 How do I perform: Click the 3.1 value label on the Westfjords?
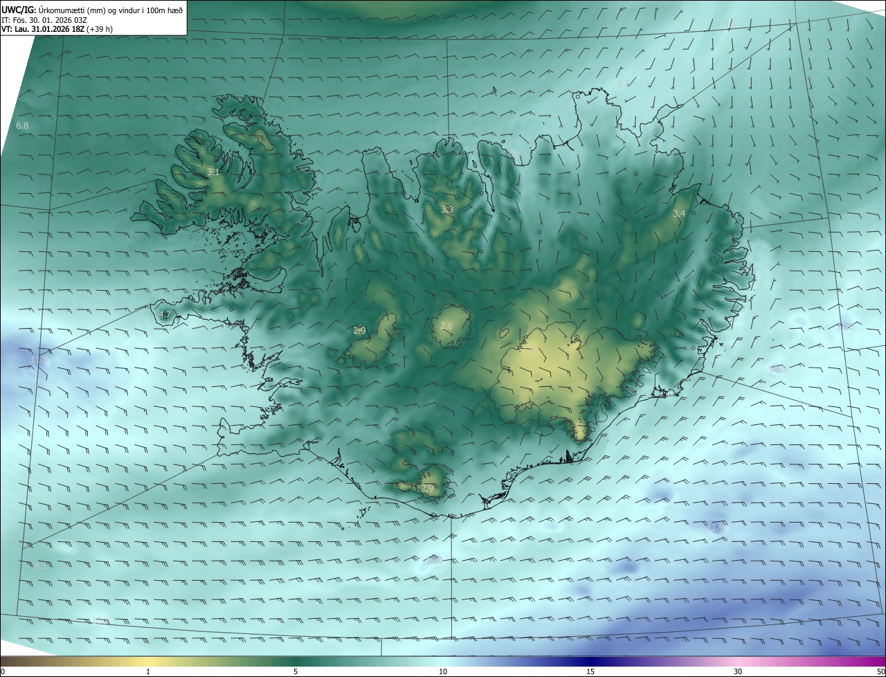(213, 172)
